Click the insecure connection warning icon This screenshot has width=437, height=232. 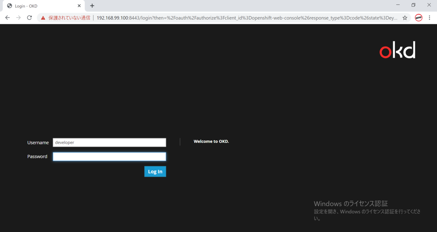tap(43, 17)
